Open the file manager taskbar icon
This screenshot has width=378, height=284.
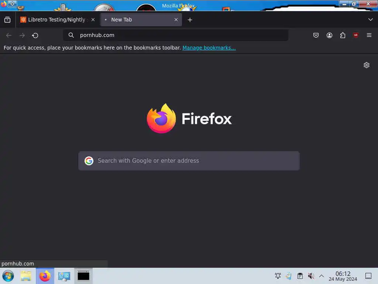pos(26,276)
